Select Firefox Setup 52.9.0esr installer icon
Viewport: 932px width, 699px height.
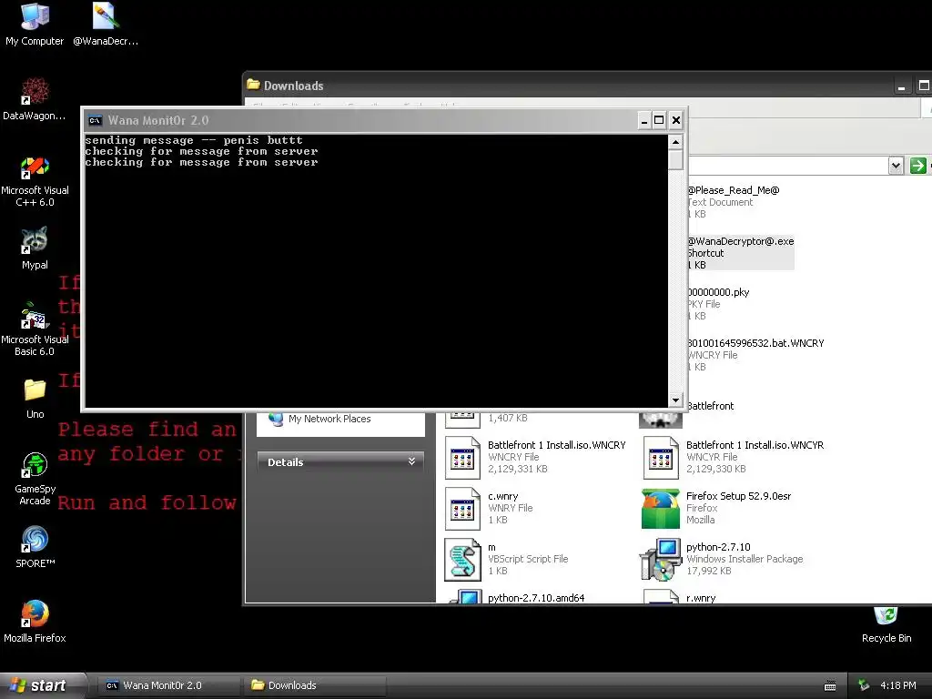point(661,509)
